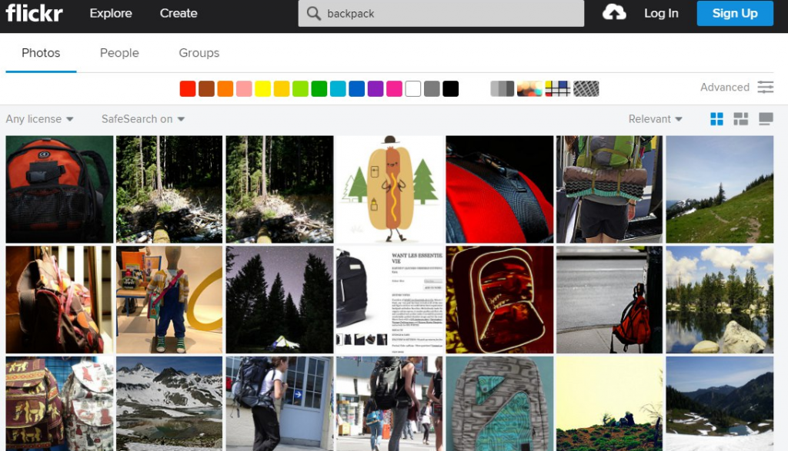This screenshot has width=788, height=451.
Task: Filter by the red color swatch
Action: 188,88
